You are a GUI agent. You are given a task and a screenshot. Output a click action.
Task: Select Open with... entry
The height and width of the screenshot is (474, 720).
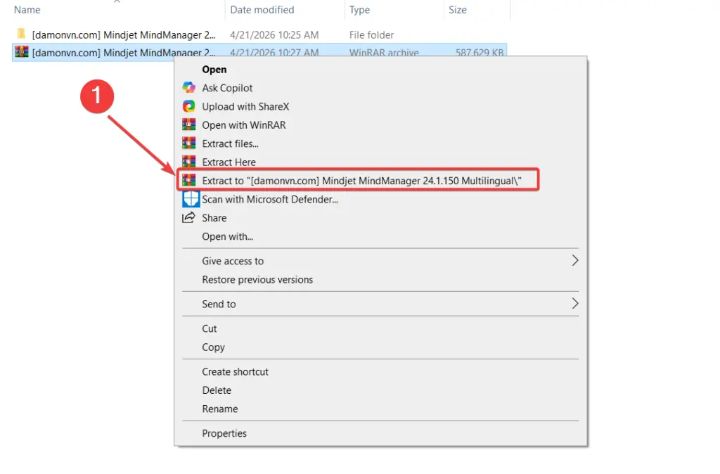(228, 236)
